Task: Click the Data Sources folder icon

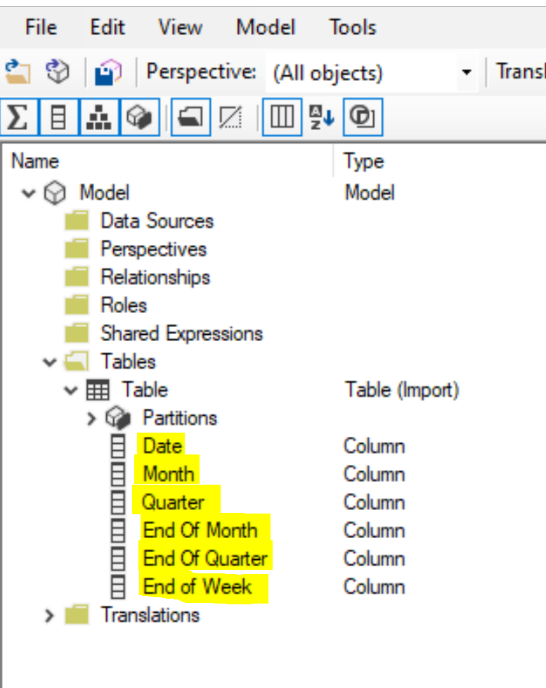Action: tap(77, 220)
